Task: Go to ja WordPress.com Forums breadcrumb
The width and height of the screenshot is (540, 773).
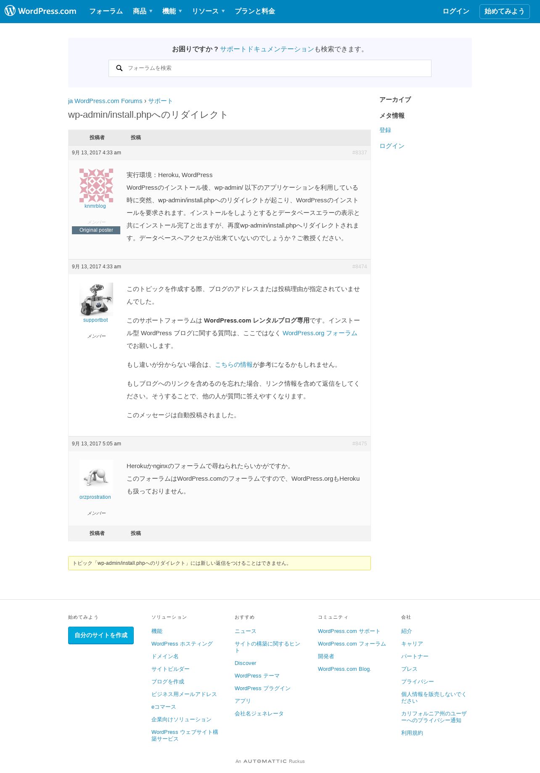Action: [x=105, y=101]
